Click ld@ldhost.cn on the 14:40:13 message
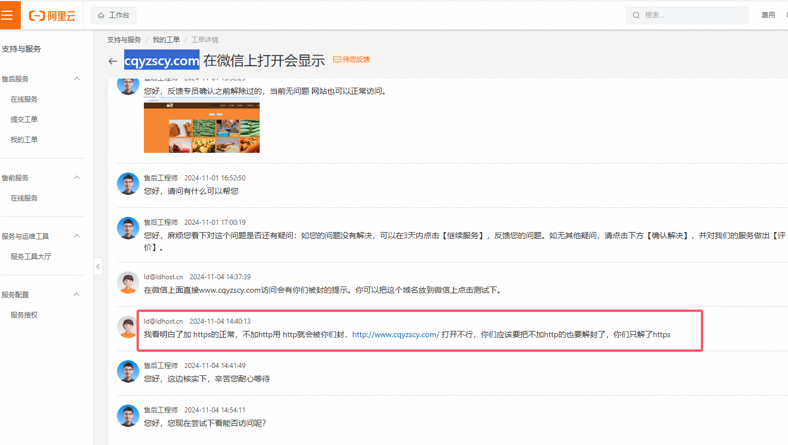Image resolution: width=788 pixels, height=445 pixels. click(163, 321)
